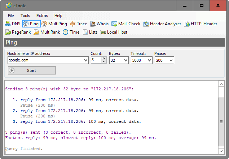Open the Mail-Check tool
The width and height of the screenshot is (229, 159).
[126, 24]
